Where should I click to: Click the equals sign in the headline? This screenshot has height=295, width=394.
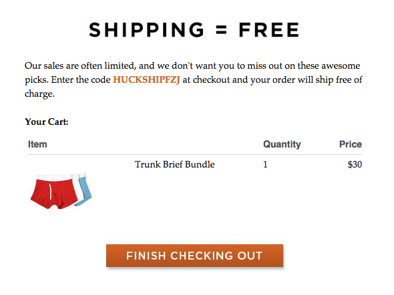[221, 30]
